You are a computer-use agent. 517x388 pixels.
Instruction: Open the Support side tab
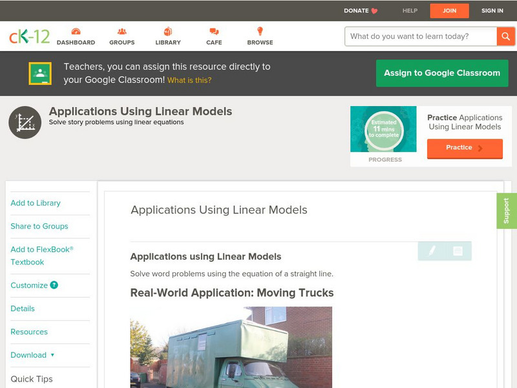click(506, 211)
